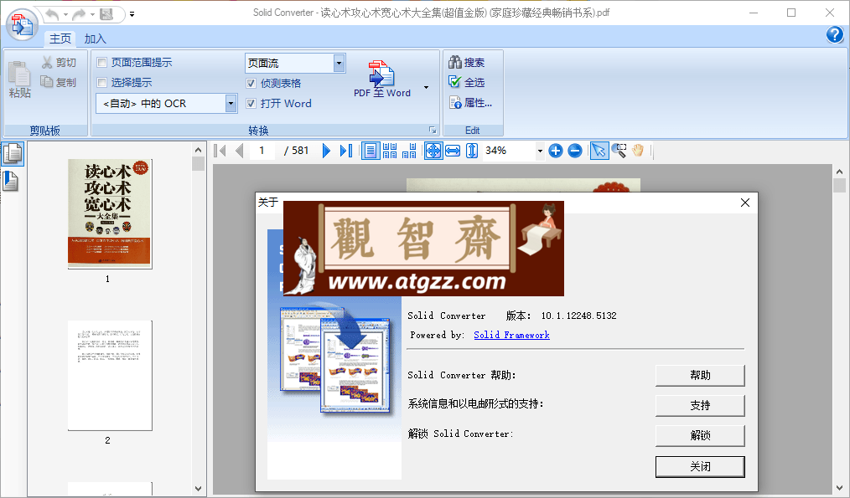Click the page number input field
This screenshot has width=850, height=498.
pyautogui.click(x=262, y=151)
